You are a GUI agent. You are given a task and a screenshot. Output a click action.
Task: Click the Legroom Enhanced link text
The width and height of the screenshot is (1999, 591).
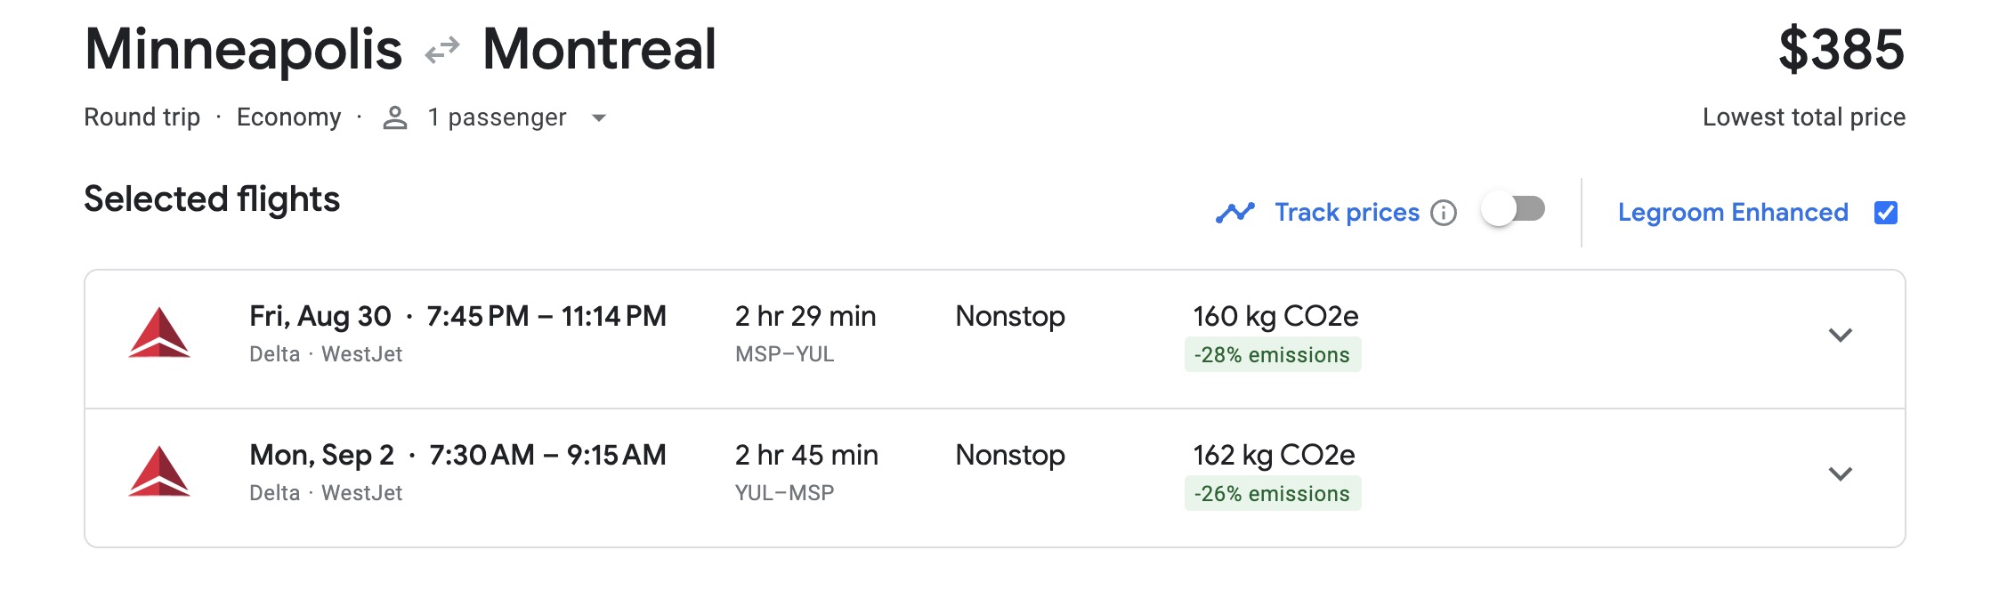point(1734,212)
